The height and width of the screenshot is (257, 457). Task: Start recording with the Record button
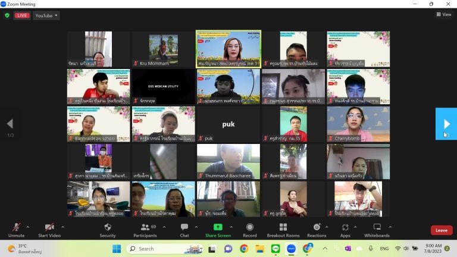coord(249,229)
